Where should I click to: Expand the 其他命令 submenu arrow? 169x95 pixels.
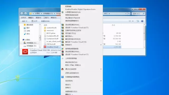click(101, 45)
